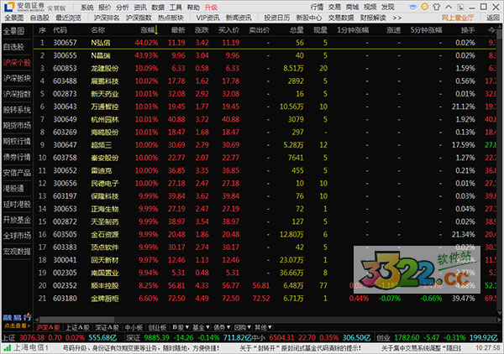
Task: Select stock row 300657 N弘信
Action: pyautogui.click(x=265, y=43)
